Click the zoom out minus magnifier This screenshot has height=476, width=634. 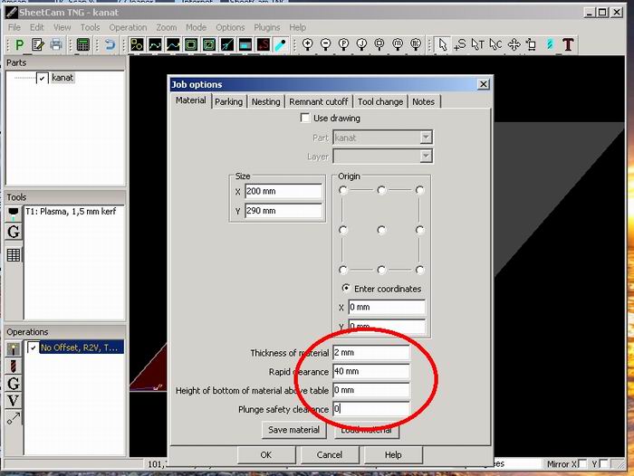pos(325,44)
